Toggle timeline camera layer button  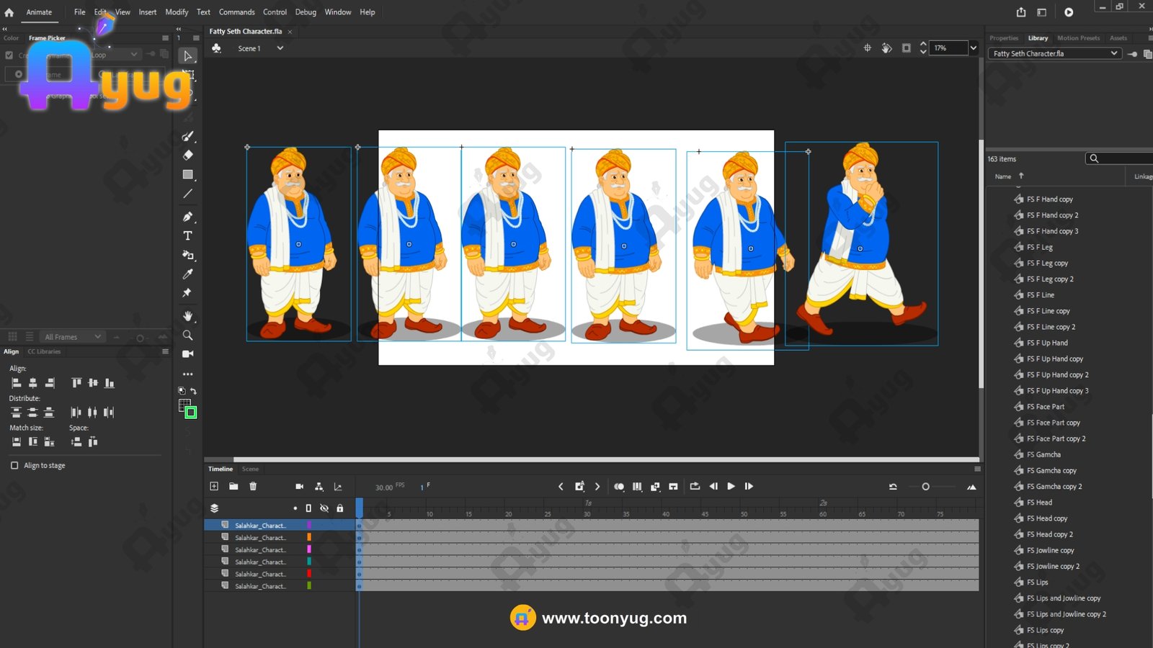click(299, 487)
